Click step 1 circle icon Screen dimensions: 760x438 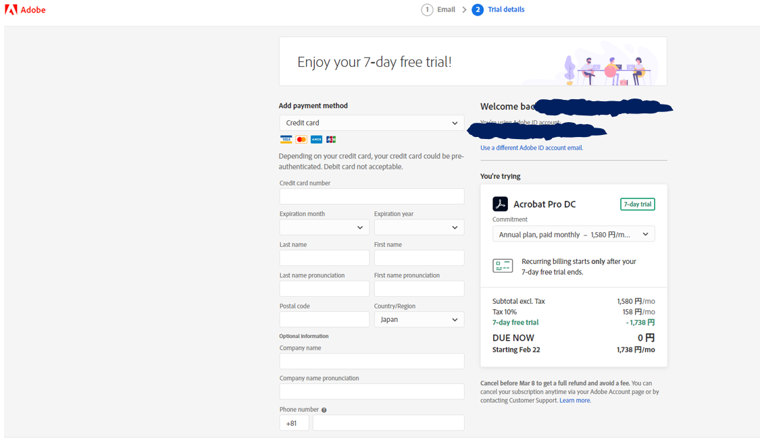[427, 9]
